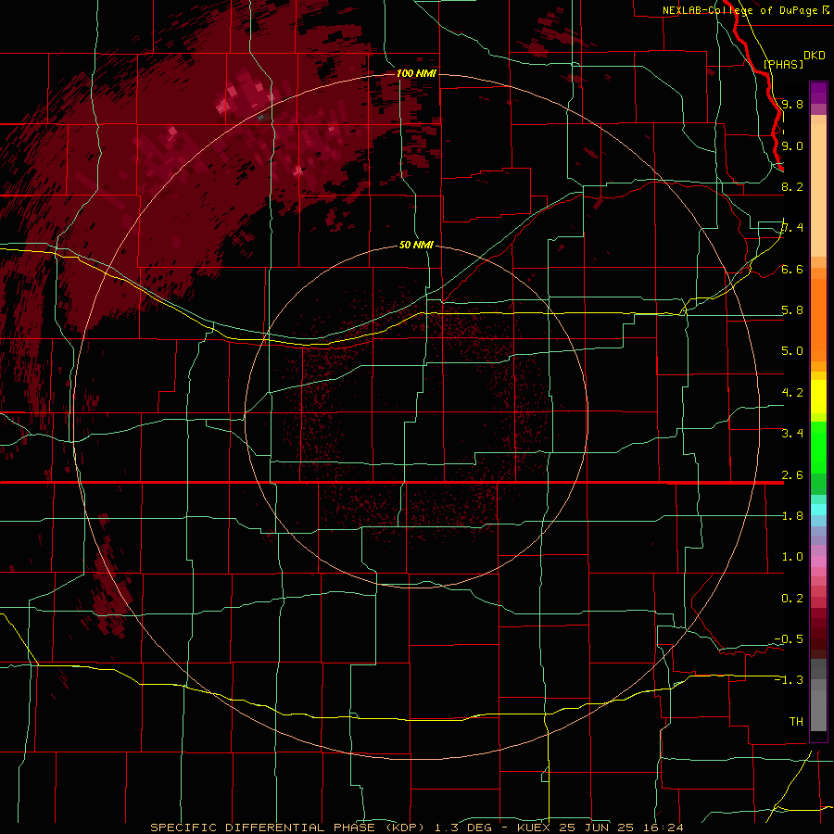Click the 1.0 legend value

(792, 557)
